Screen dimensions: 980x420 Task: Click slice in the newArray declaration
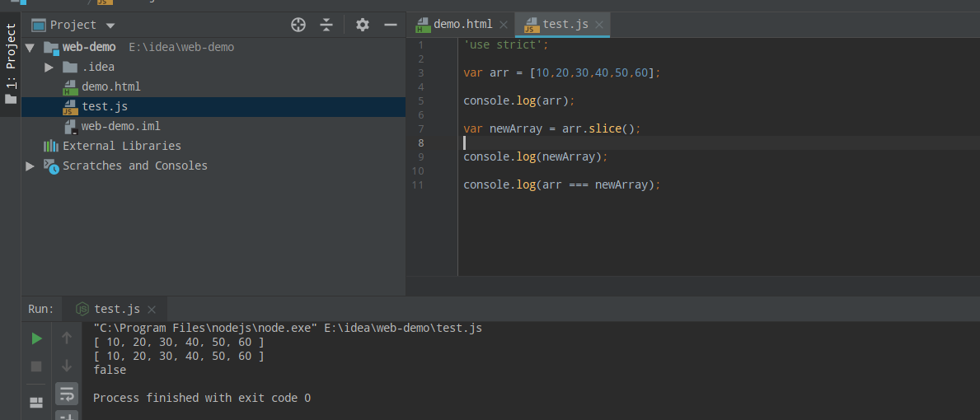pyautogui.click(x=604, y=128)
